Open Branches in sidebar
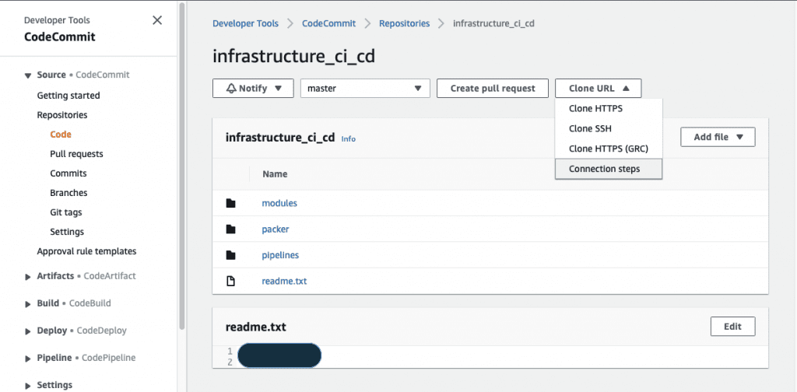Image resolution: width=797 pixels, height=392 pixels. [68, 193]
